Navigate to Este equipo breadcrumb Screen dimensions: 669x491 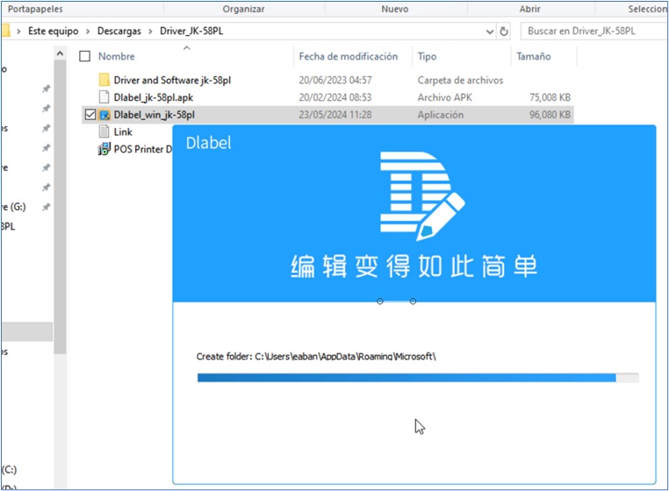[54, 31]
